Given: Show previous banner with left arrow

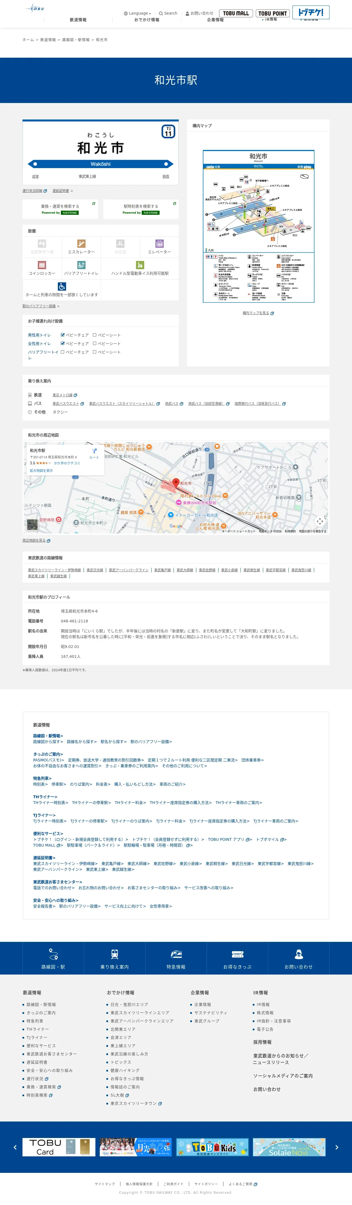Looking at the screenshot, I should click(15, 1148).
